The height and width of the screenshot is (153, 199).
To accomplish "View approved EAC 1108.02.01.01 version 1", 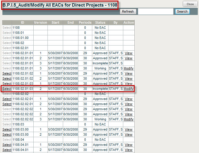I will click(128, 53).
